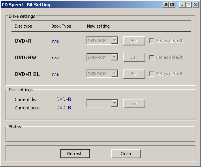Click the Refresh button
Viewport: 201px width, 167px height.
(x=75, y=154)
